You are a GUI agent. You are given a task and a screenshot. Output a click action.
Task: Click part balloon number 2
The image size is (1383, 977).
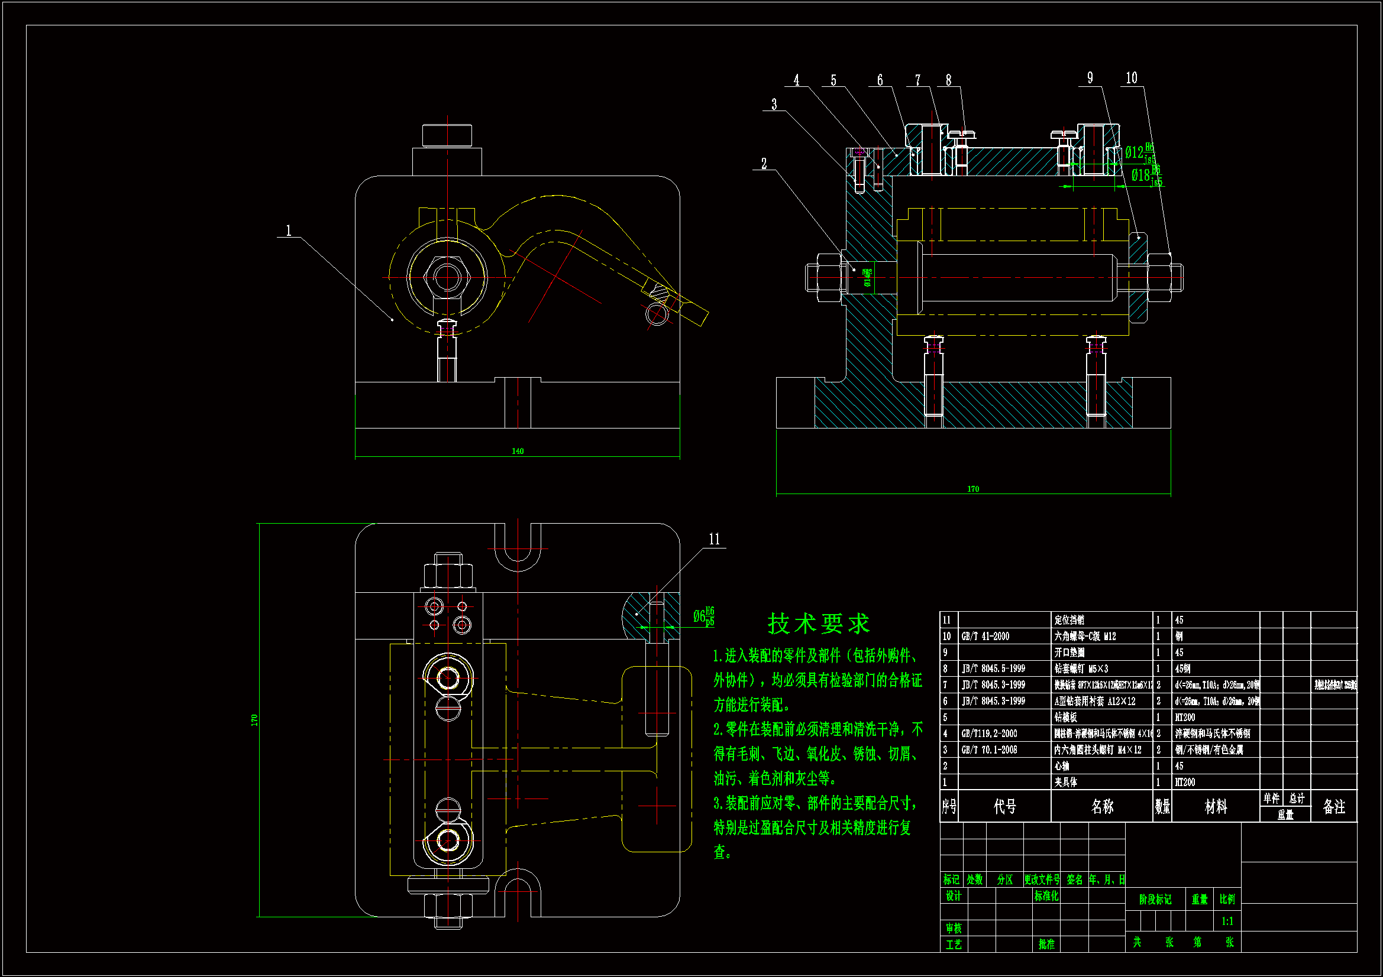click(x=764, y=164)
